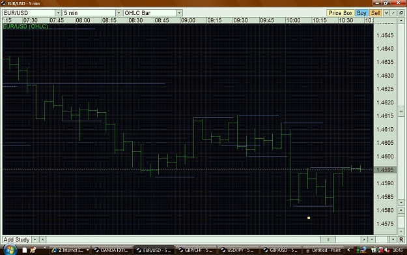Image resolution: width=407 pixels, height=255 pixels.
Task: Click the horizontal zoom-in button left of R
Action: [x=393, y=239]
